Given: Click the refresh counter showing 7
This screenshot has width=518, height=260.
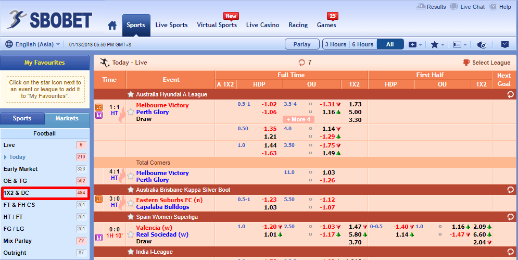Looking at the screenshot, I should click(305, 63).
